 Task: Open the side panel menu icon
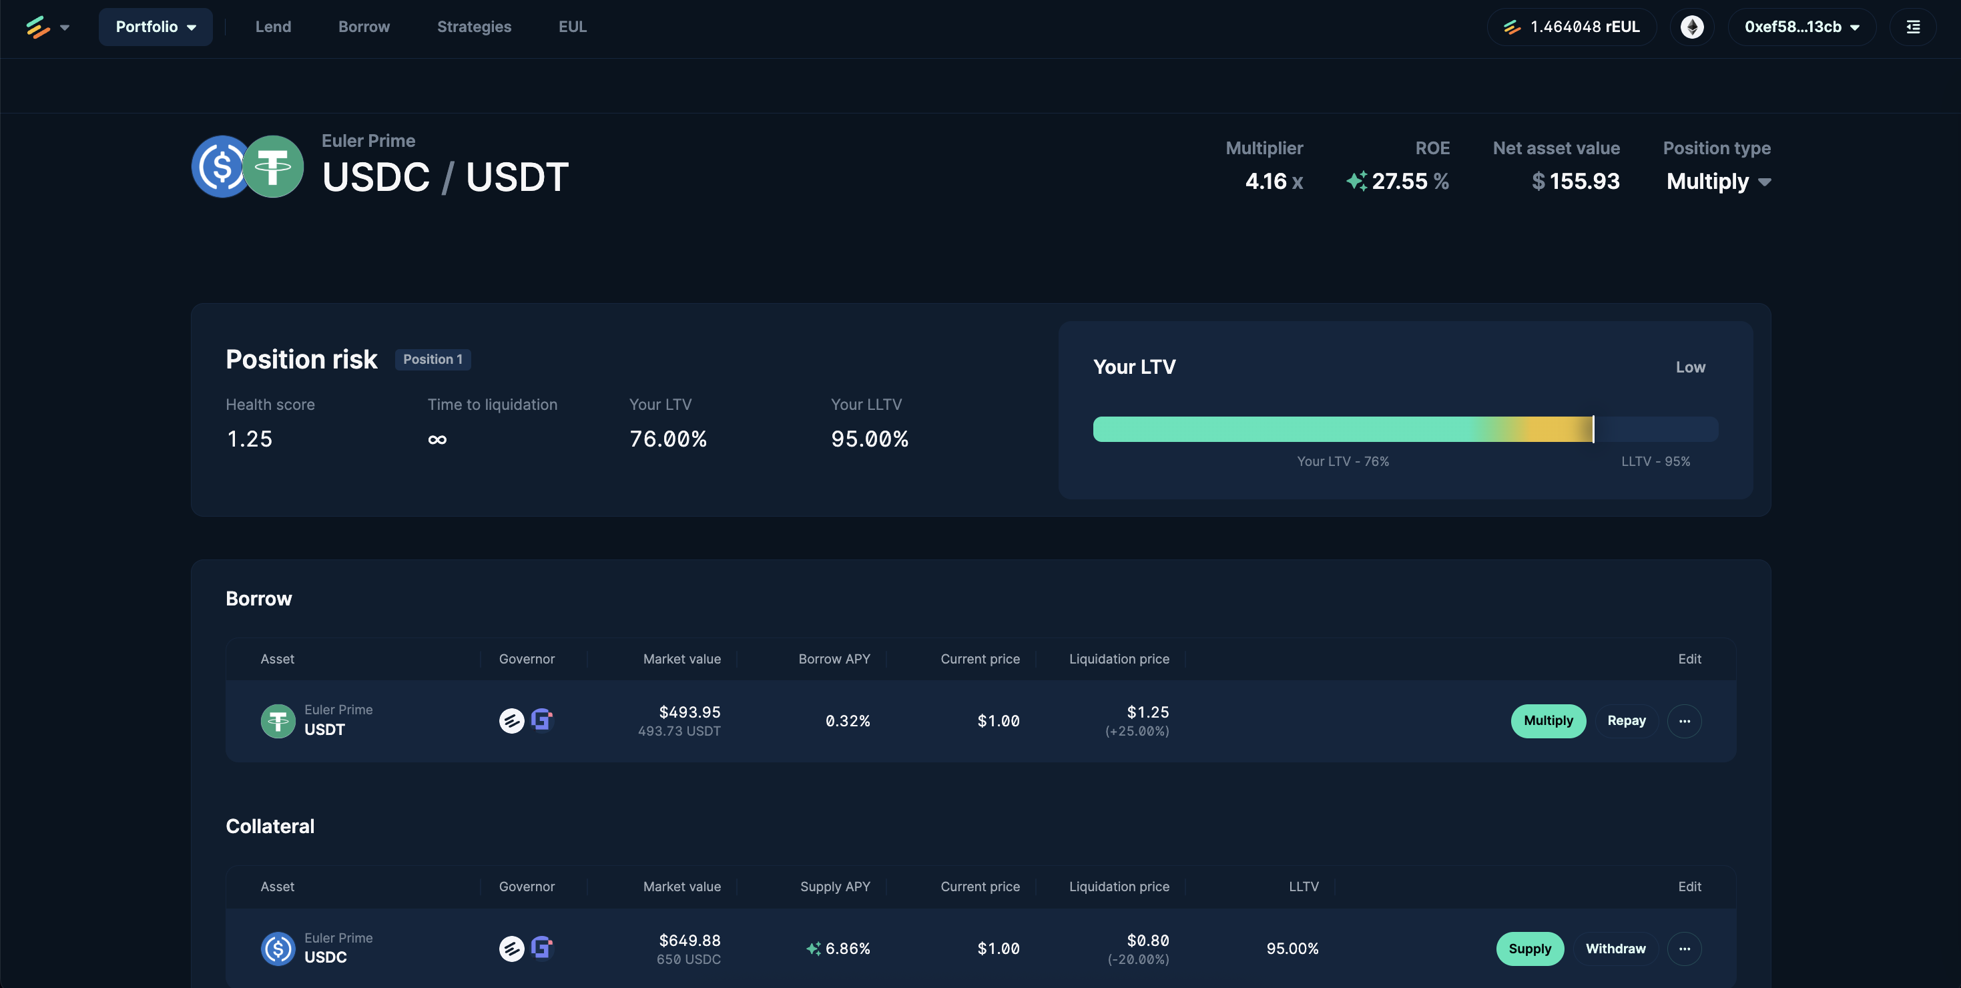(x=1913, y=27)
